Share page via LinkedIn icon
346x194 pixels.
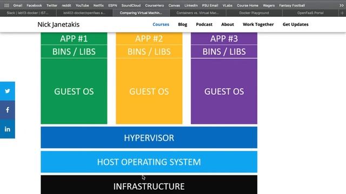[x=8, y=129]
